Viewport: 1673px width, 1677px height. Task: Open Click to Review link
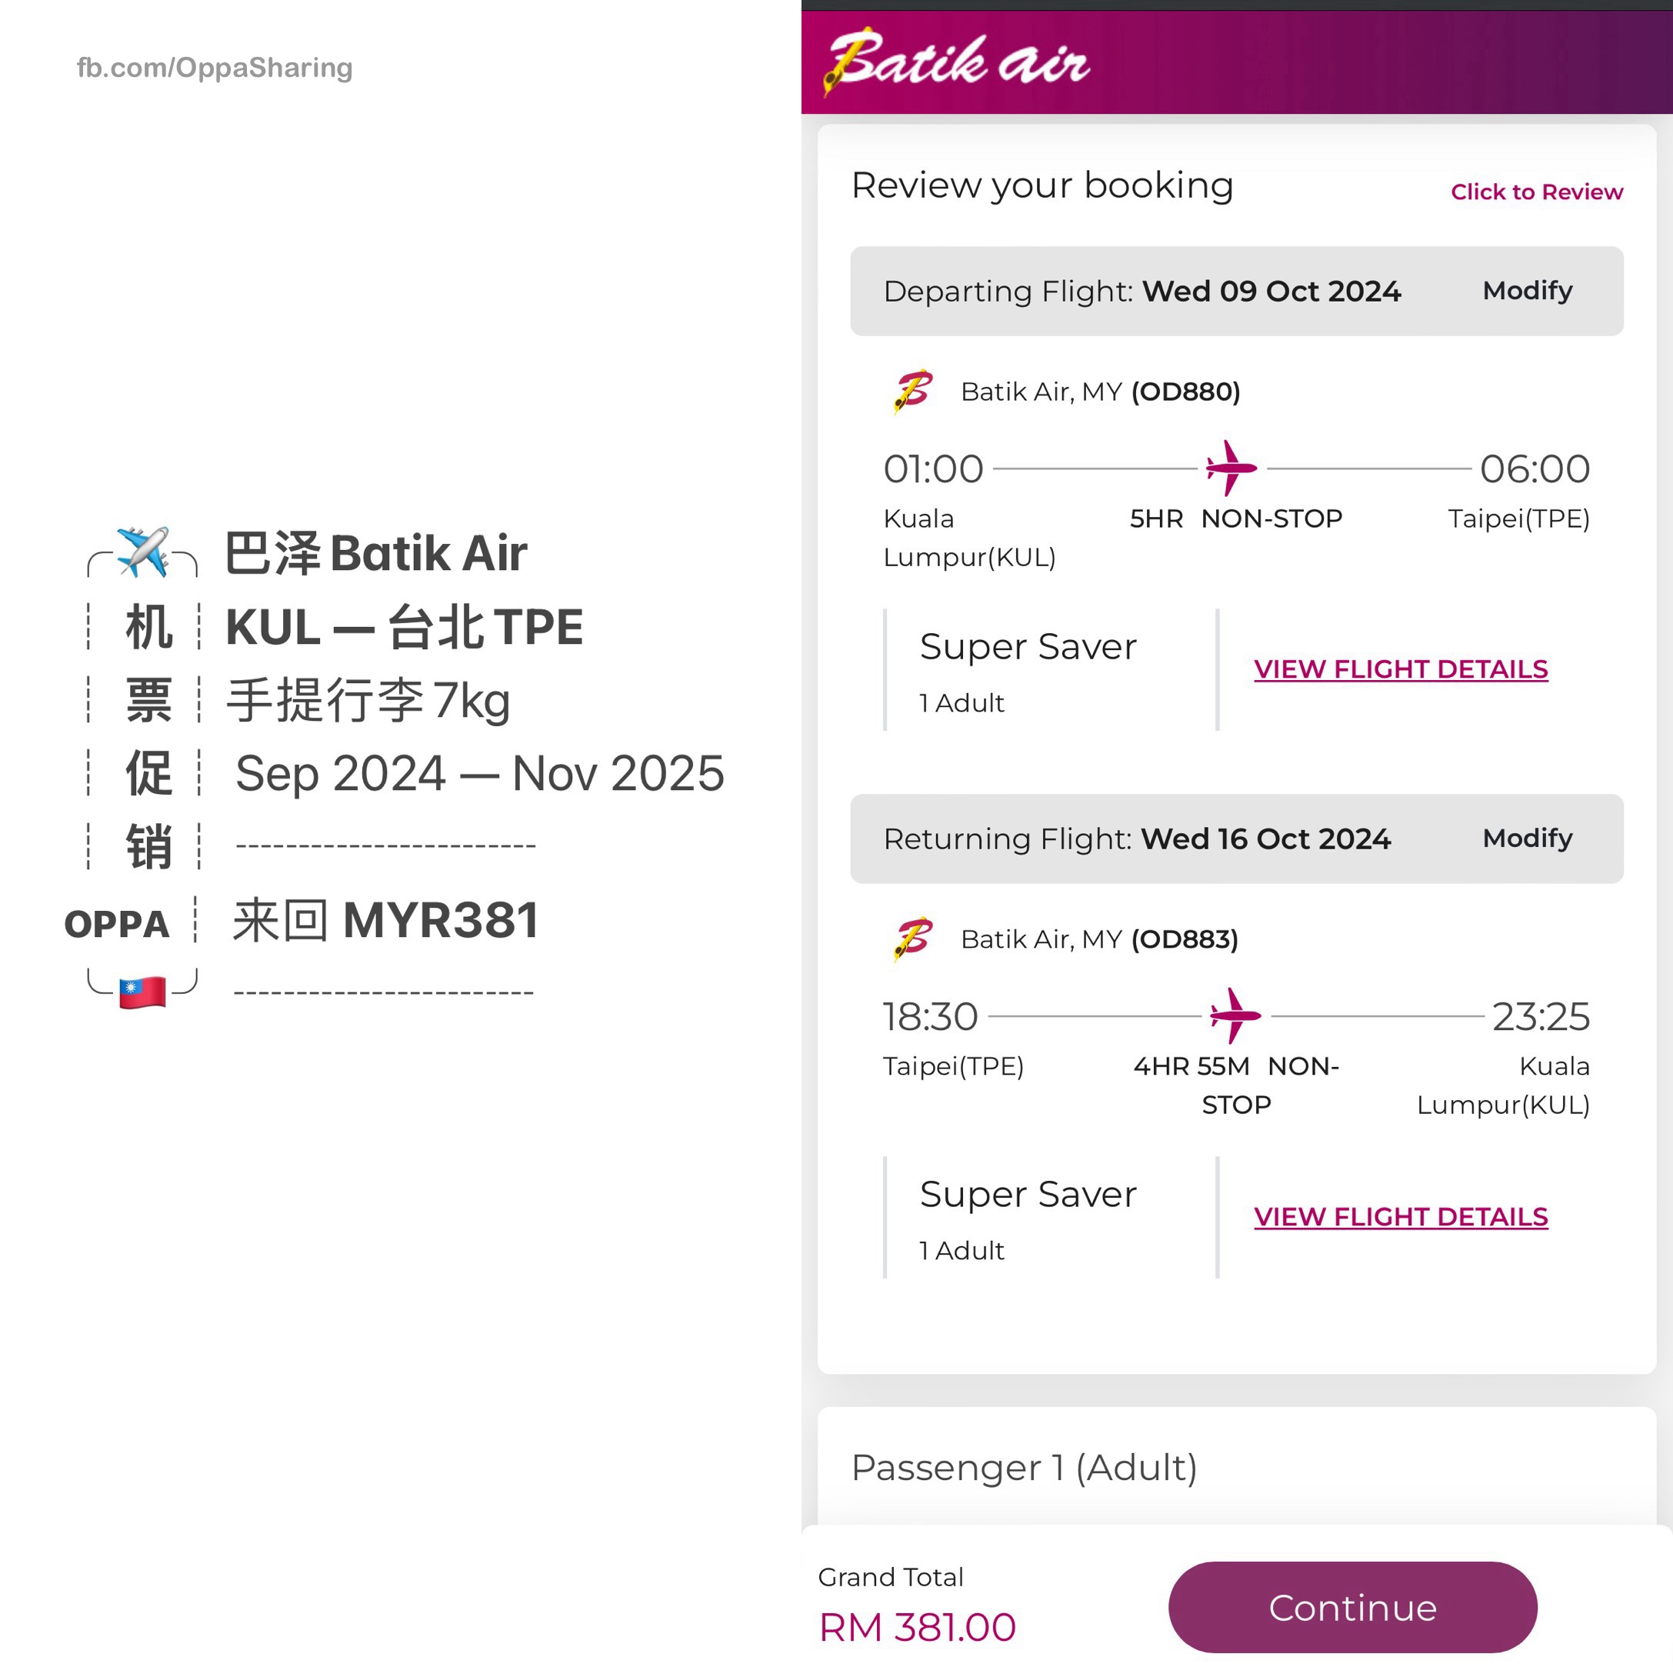[x=1536, y=192]
